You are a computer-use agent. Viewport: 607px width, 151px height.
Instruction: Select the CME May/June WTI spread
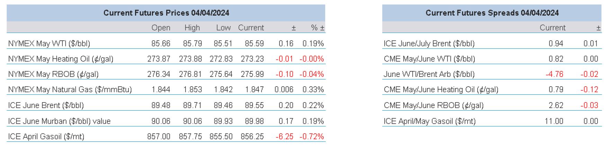pos(429,59)
